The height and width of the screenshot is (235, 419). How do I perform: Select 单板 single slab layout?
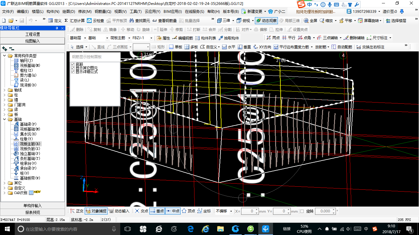pos(176,47)
